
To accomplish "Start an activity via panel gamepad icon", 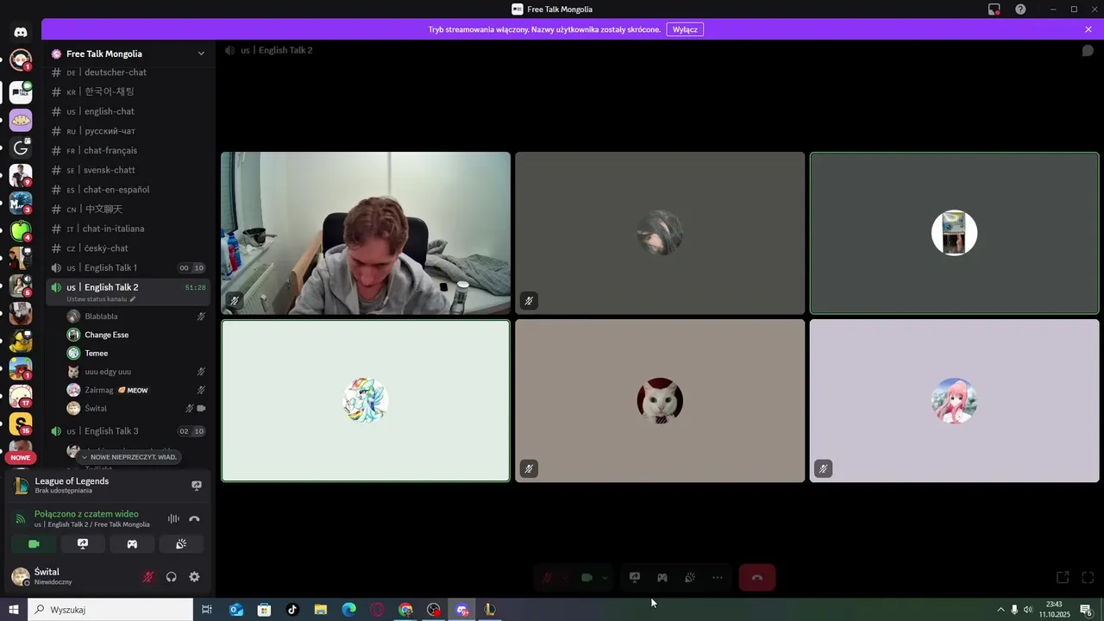I will pos(132,544).
